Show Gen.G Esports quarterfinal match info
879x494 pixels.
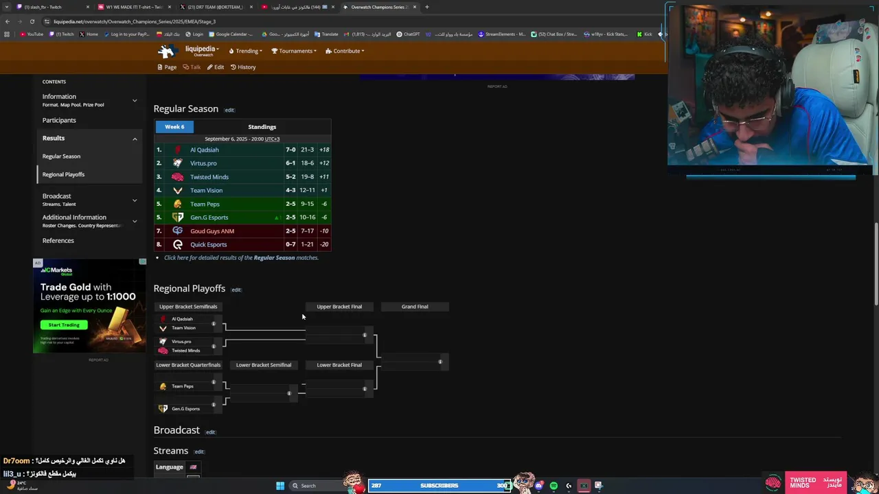[214, 404]
